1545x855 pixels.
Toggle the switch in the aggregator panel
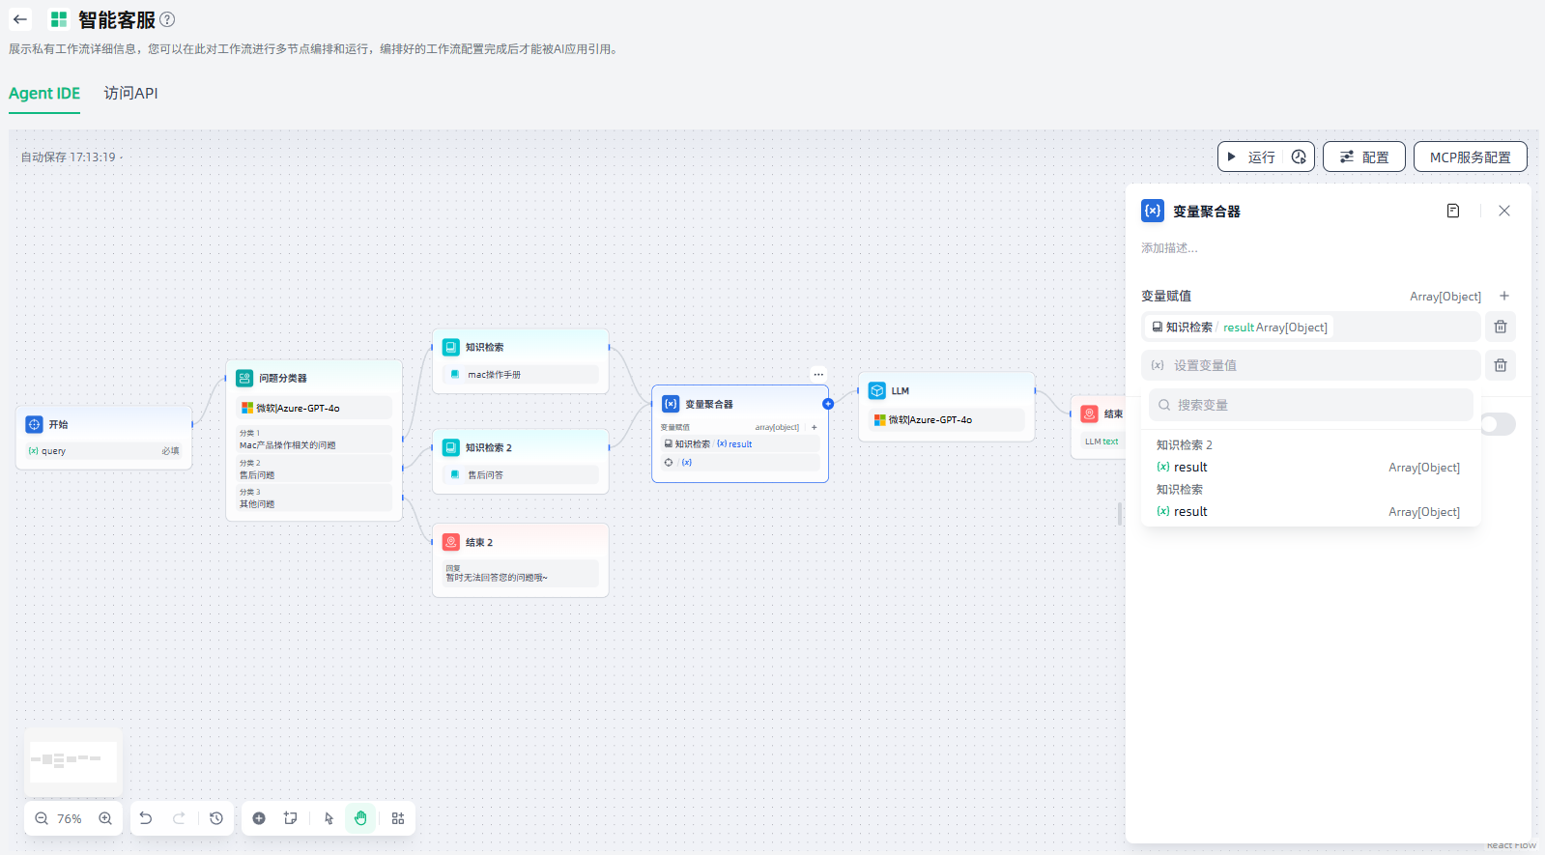pyautogui.click(x=1499, y=424)
